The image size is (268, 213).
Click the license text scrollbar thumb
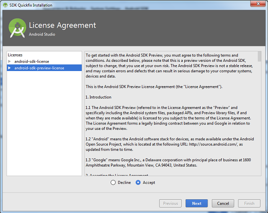[x=260, y=56]
